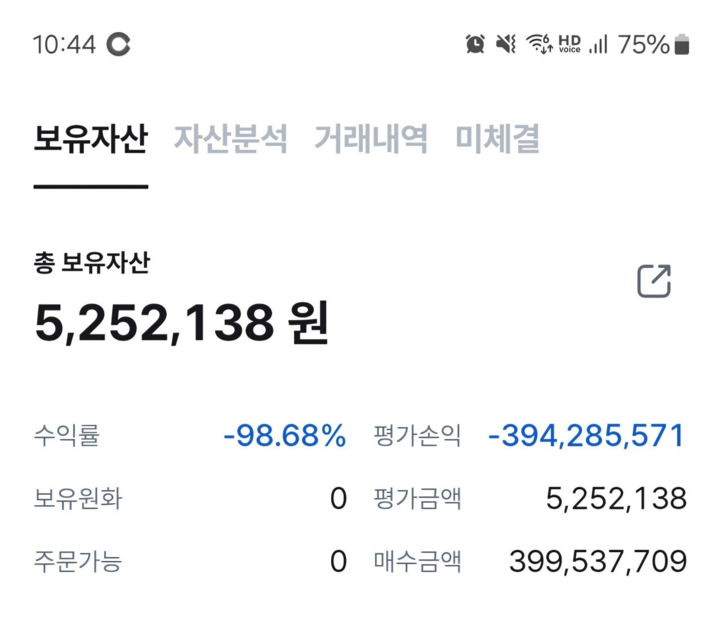Tap the 수익률 label
Screen dimensions: 721x623
click(66, 436)
